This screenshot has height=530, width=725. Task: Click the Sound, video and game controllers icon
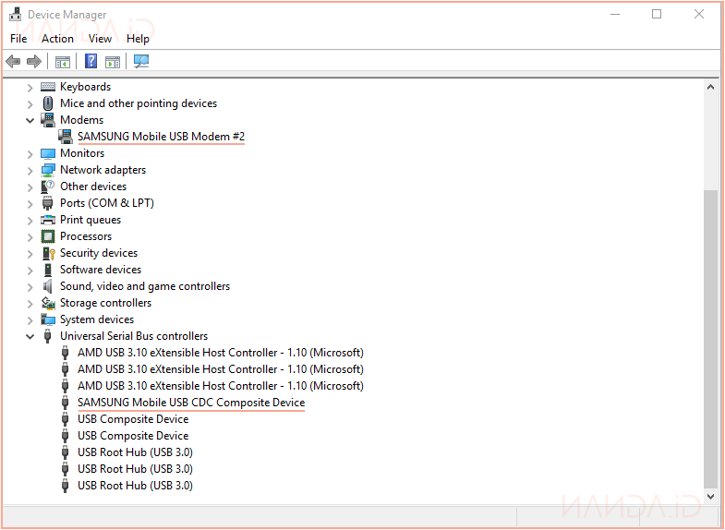pos(48,286)
